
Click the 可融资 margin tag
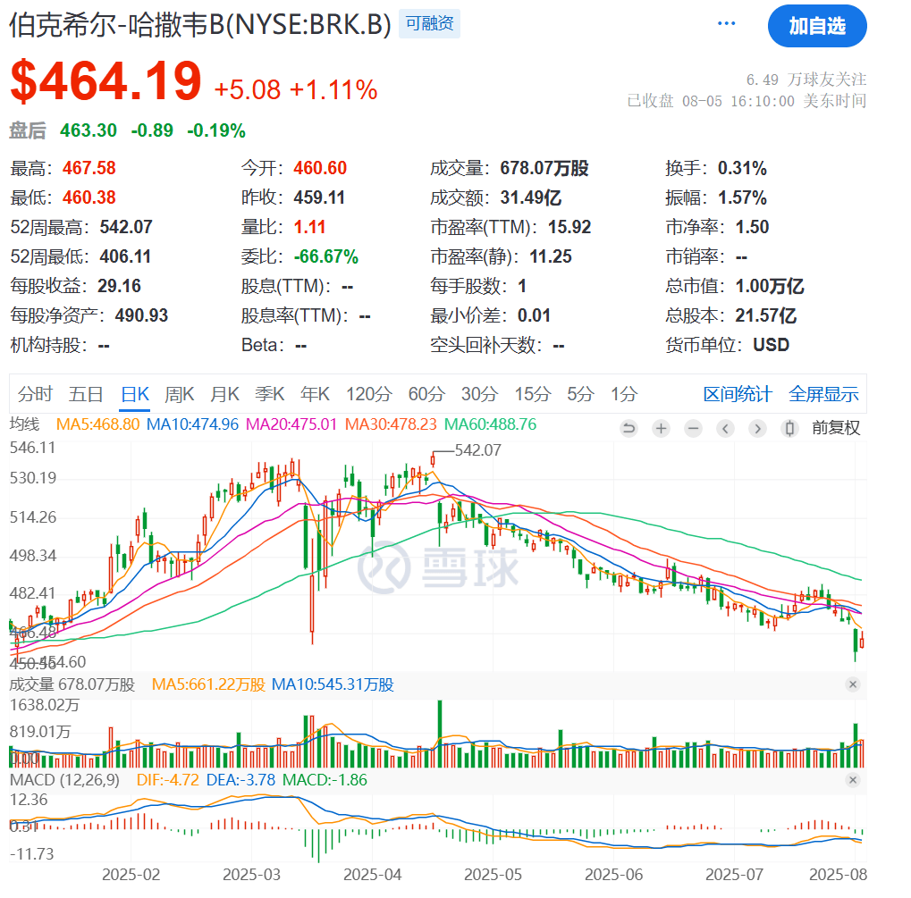click(429, 24)
